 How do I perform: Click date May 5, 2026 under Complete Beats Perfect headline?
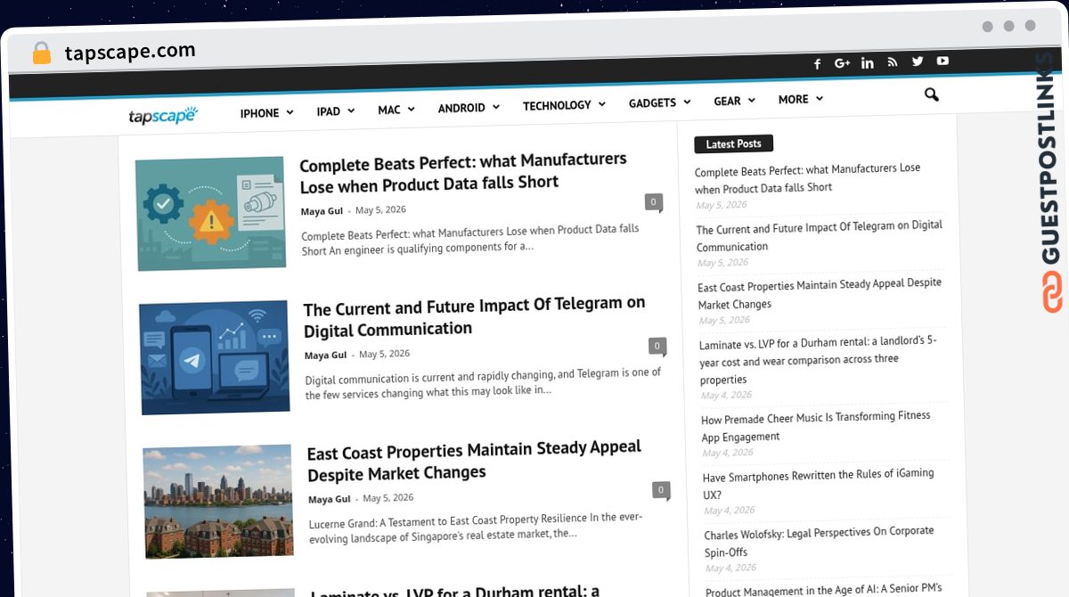[380, 210]
